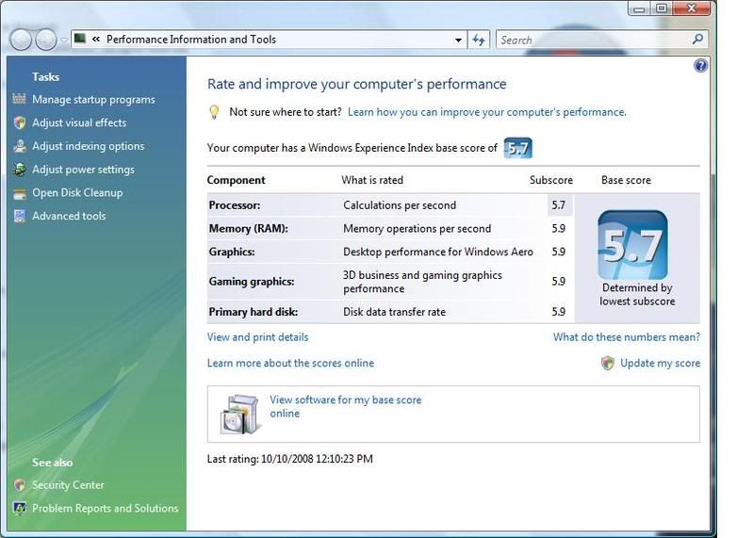Select the Gaming graphics row label
The width and height of the screenshot is (753, 538).
pos(252,282)
